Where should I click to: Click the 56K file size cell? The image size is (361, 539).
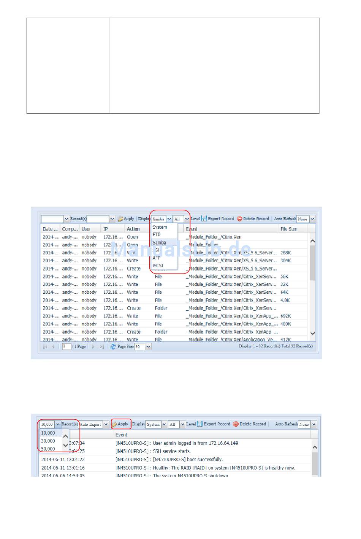click(285, 277)
